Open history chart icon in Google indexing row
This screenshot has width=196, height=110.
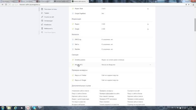[148, 29]
